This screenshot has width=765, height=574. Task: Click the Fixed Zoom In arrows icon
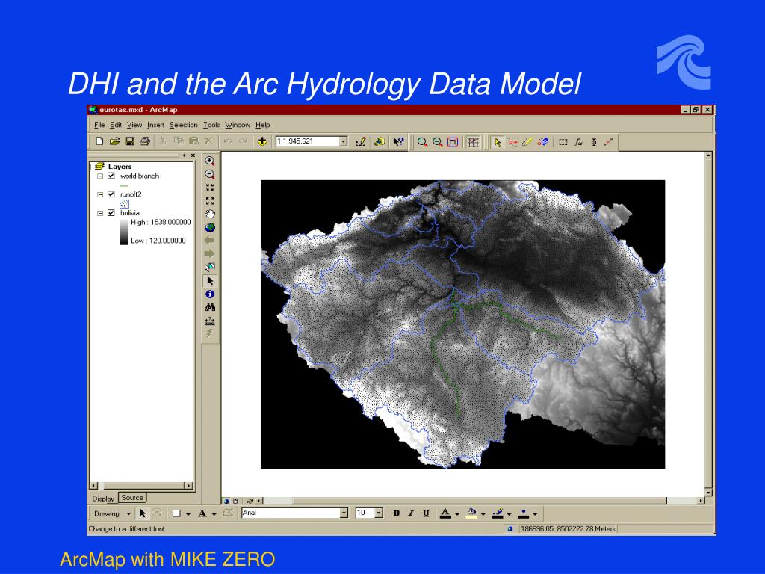[210, 188]
